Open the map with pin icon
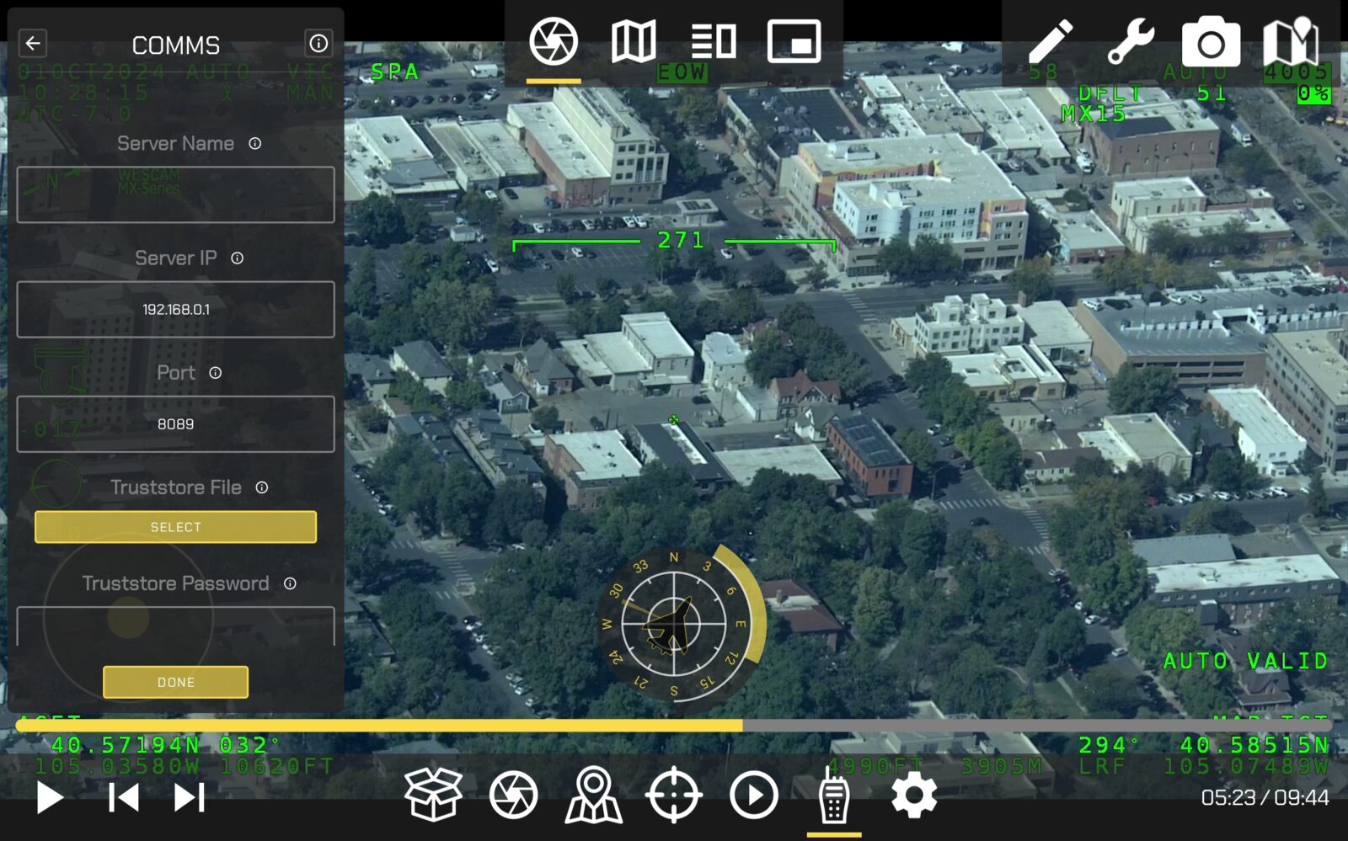1348x841 pixels. pyautogui.click(x=1291, y=40)
